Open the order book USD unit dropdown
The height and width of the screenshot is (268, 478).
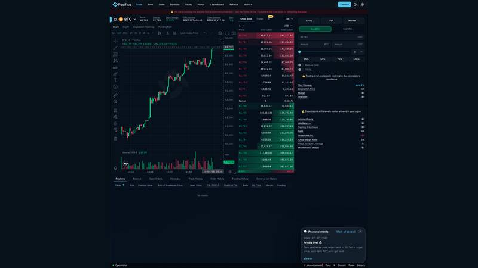(x=288, y=26)
